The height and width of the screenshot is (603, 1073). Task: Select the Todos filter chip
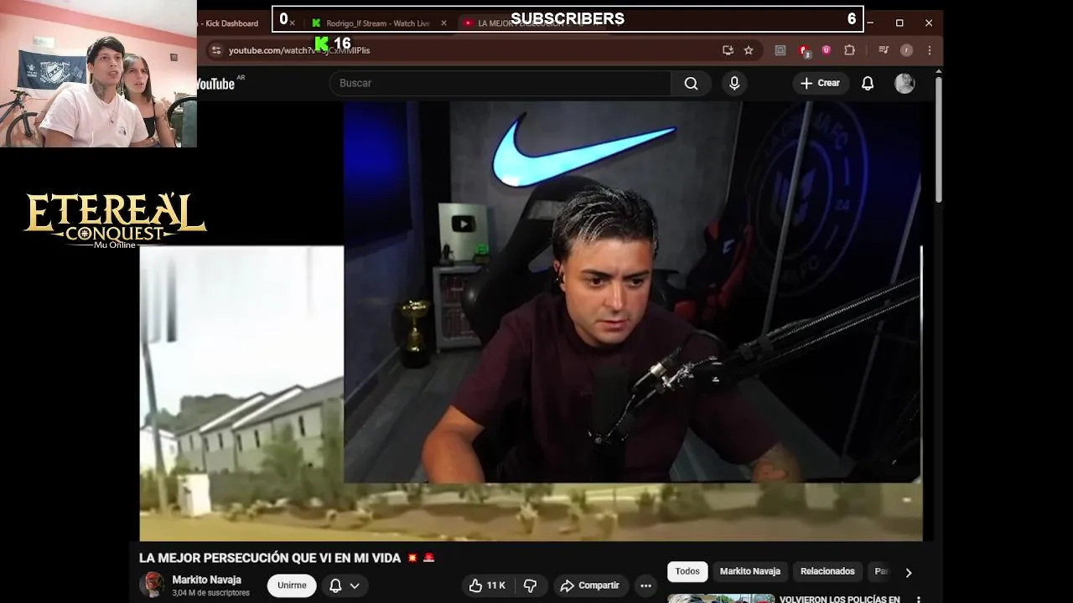(x=687, y=571)
